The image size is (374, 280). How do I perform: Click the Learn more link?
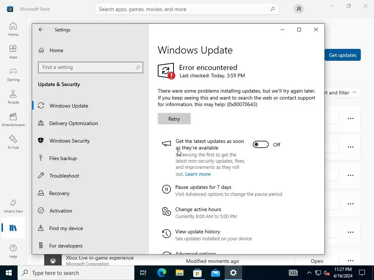[198, 174]
